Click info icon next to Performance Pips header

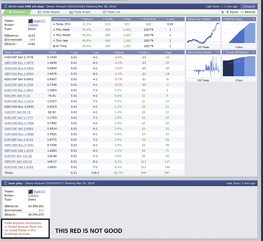(x=124, y=19)
